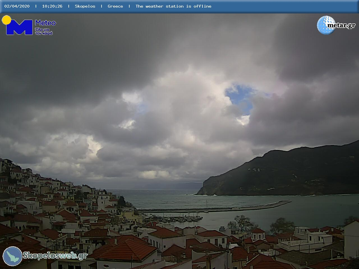Click the "Greece" country label
The height and width of the screenshot is (269, 359).
coord(115,6)
